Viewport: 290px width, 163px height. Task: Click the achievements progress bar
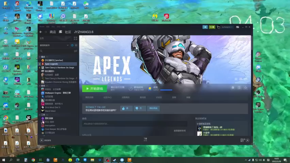166,90
